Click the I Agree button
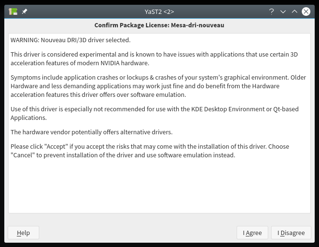The image size is (319, 247). (x=252, y=233)
